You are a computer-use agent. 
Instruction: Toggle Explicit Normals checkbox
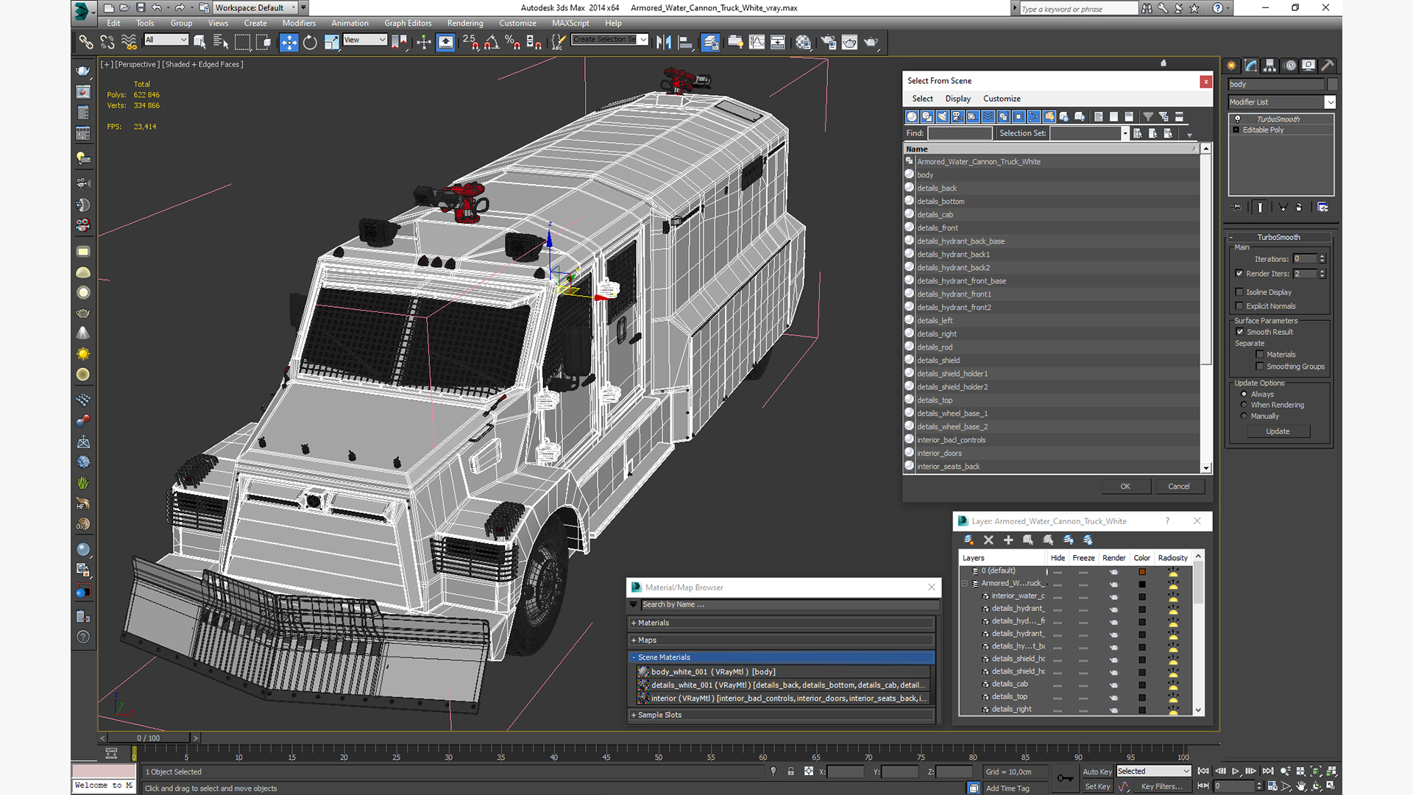[x=1239, y=306]
